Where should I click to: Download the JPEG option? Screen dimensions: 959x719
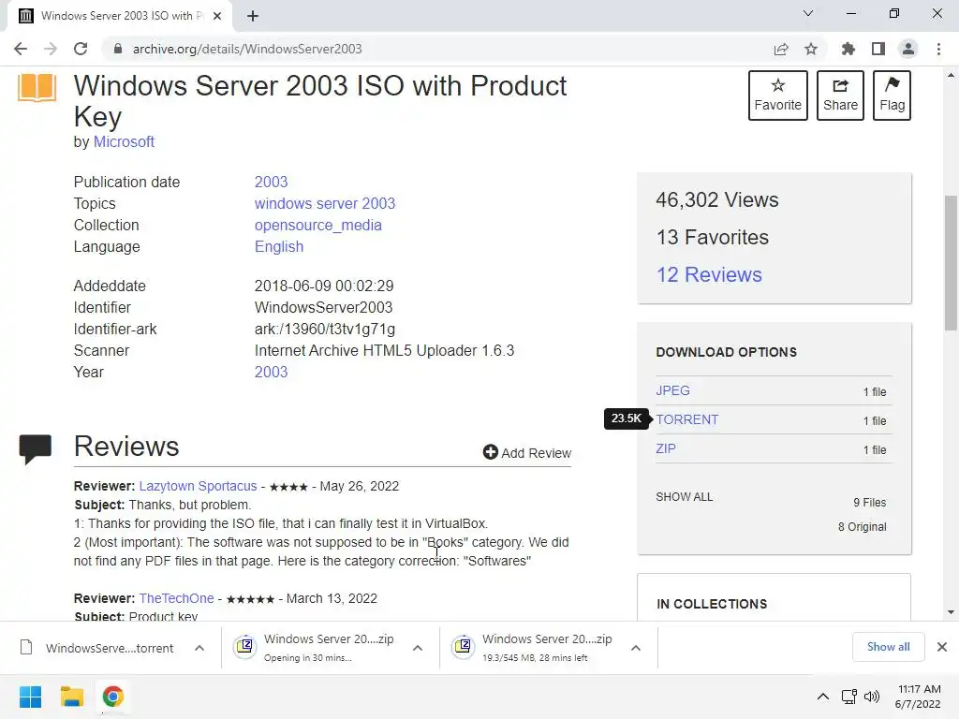point(672,390)
